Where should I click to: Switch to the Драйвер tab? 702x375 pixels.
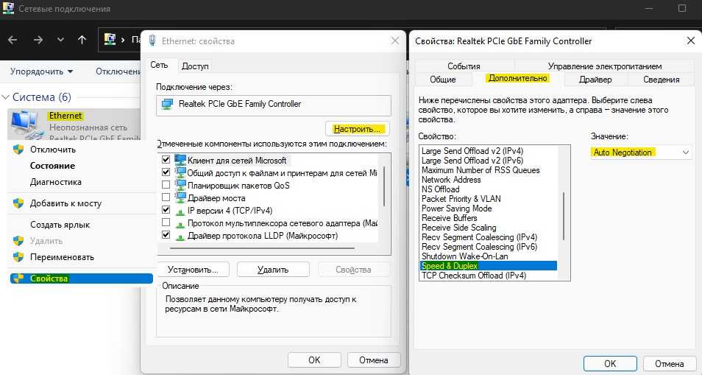click(x=595, y=79)
